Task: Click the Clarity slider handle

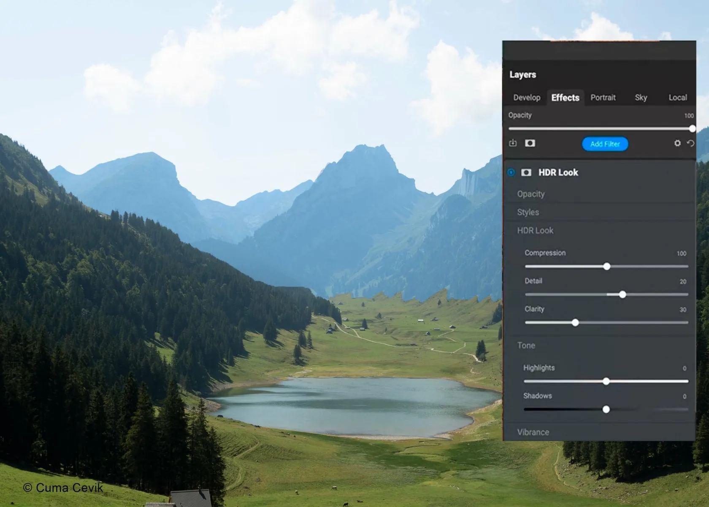Action: (575, 323)
